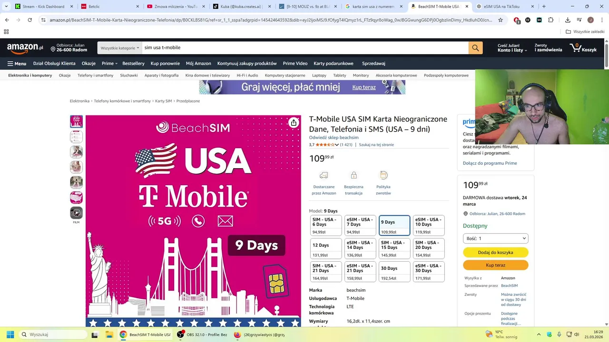609x342 pixels.
Task: Click browser back arrow
Action: [7, 20]
